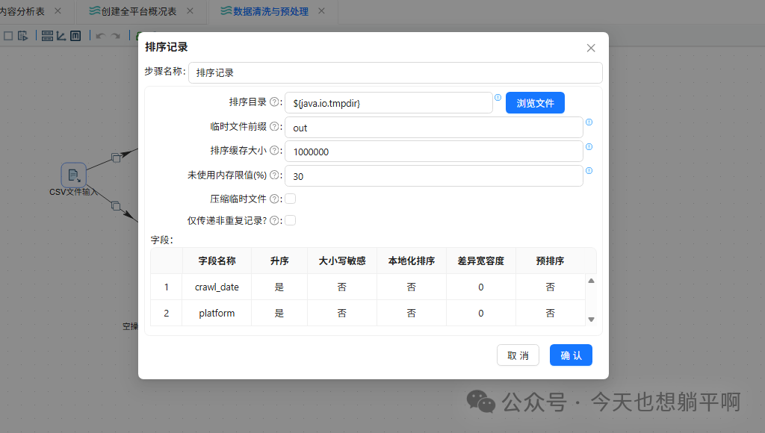Click the 临时文件前缀 input with 'out'
Viewport: 765px width, 433px height.
coord(434,127)
